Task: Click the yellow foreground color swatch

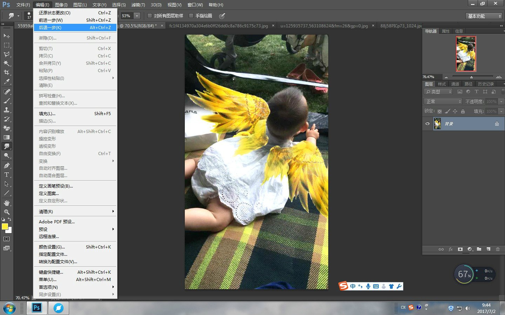Action: [5, 226]
